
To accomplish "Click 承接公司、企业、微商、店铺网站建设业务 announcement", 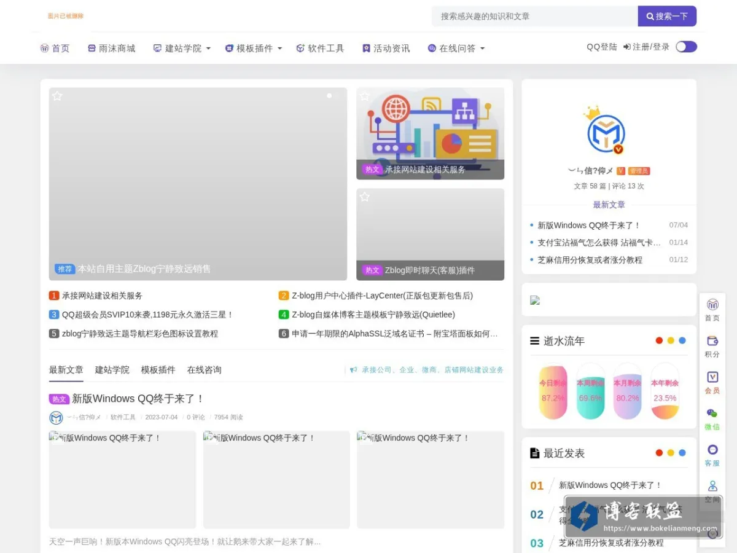I will click(x=432, y=370).
